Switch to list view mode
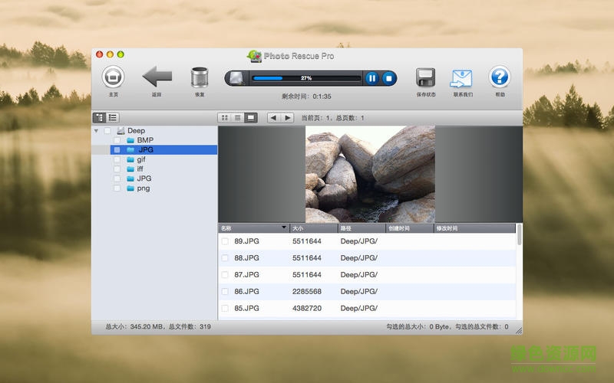The image size is (614, 383). [x=238, y=118]
